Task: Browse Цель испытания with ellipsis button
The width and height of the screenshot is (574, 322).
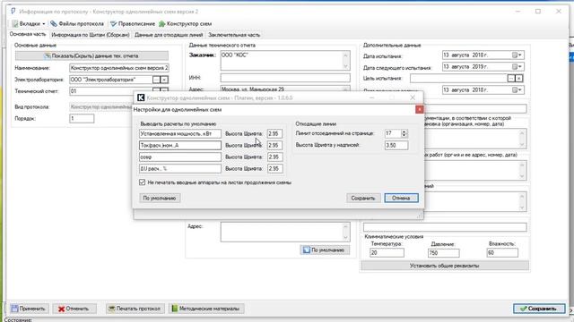Action: click(x=511, y=78)
